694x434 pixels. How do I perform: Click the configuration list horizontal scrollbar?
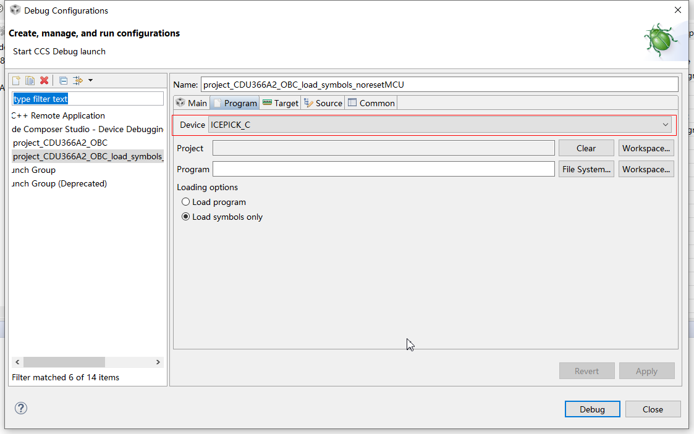[64, 362]
